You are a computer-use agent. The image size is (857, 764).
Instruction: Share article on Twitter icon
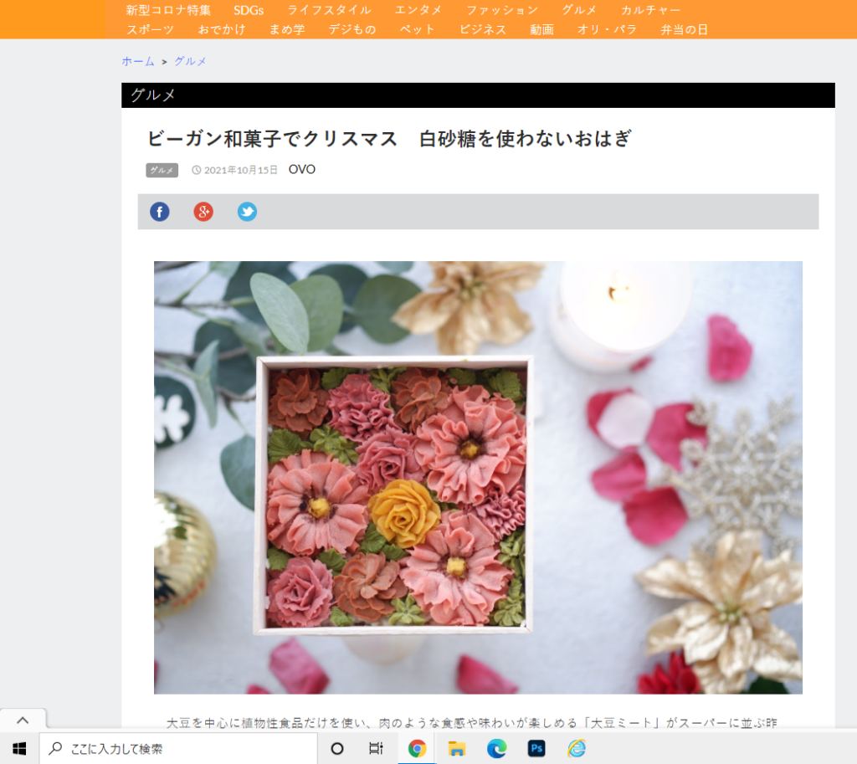click(x=247, y=212)
